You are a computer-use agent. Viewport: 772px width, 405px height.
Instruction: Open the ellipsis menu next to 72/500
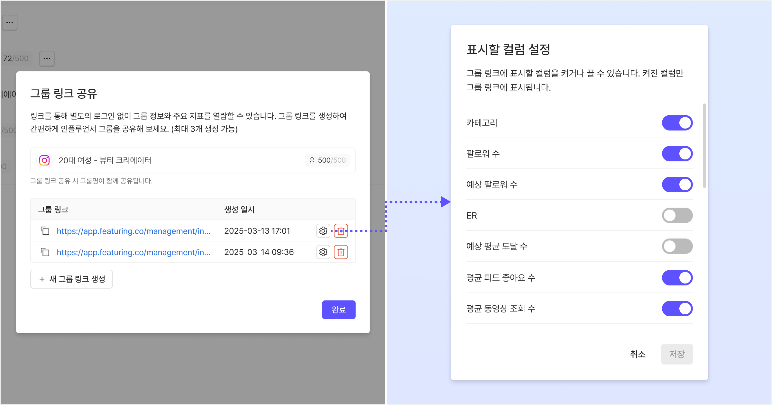click(x=47, y=59)
